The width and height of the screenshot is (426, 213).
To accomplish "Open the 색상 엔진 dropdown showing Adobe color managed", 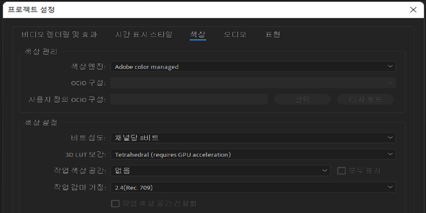I will 253,66.
